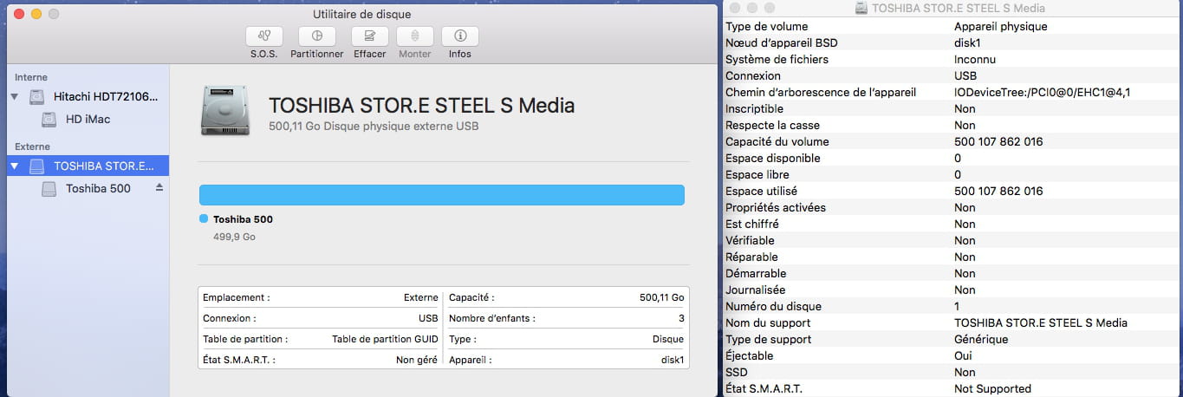Screen dimensions: 1183x397
Task: Click the Emplacement Externe table cell
Action: pyautogui.click(x=321, y=297)
